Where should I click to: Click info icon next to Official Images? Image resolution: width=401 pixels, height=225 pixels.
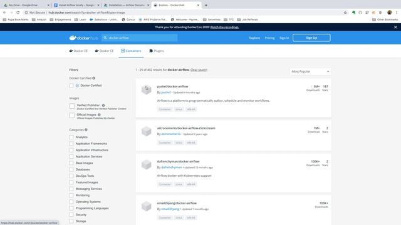(99, 115)
